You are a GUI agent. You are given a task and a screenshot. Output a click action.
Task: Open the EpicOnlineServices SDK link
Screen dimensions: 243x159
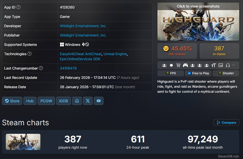click(x=80, y=59)
